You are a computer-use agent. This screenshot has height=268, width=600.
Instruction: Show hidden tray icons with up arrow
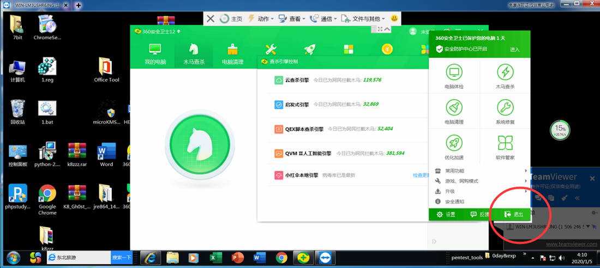533,258
